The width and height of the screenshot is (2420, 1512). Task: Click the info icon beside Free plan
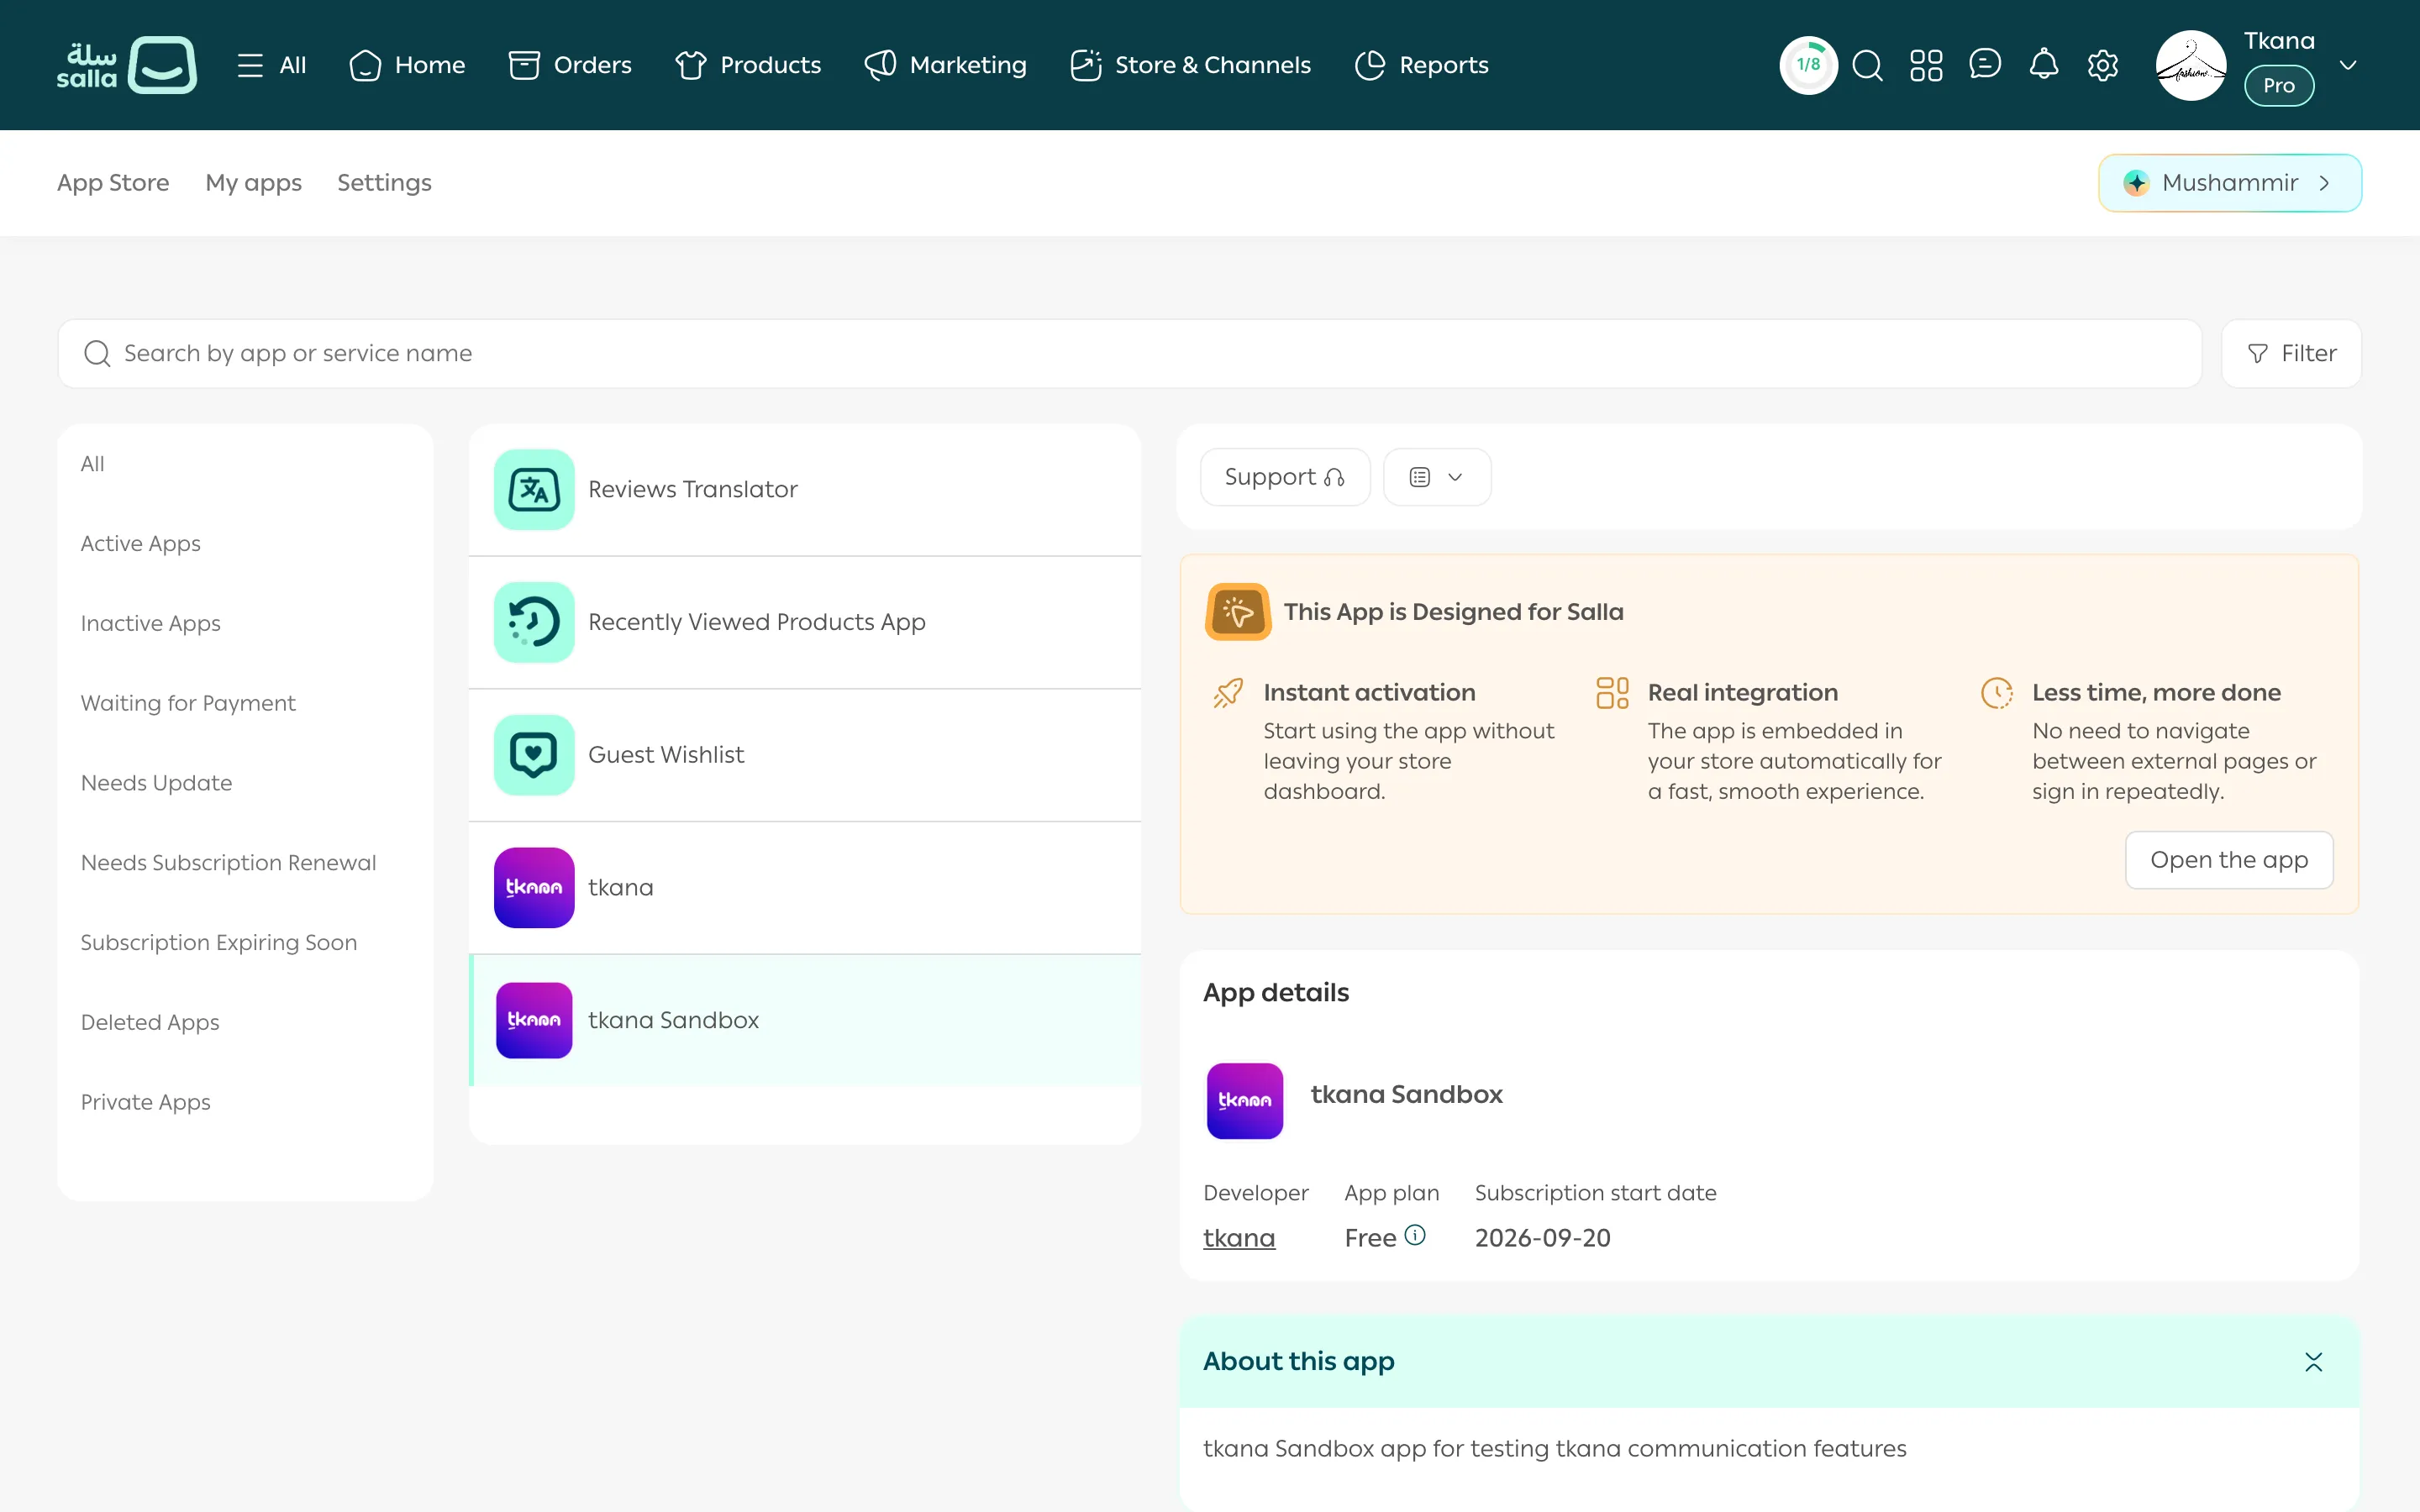coord(1415,1235)
